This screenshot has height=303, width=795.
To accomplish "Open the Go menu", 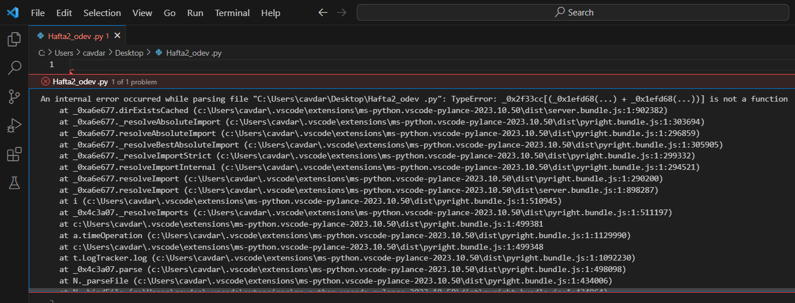I will pyautogui.click(x=170, y=13).
